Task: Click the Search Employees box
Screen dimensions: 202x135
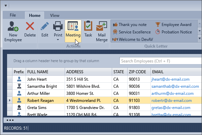Action: pos(161,61)
